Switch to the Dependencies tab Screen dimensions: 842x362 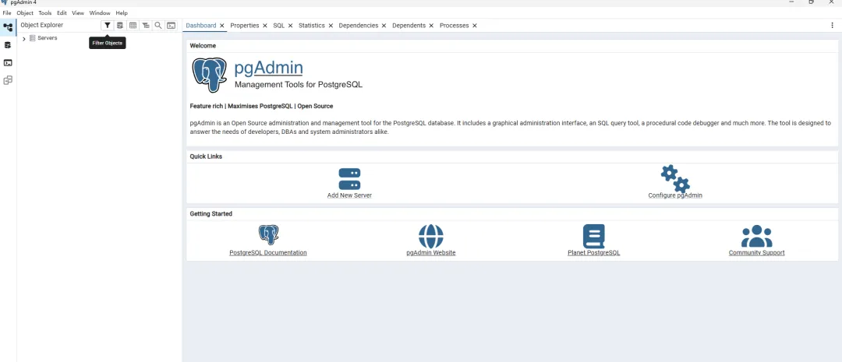coord(358,25)
